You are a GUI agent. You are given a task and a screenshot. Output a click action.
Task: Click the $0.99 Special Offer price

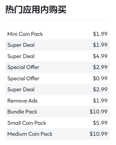click(100, 79)
